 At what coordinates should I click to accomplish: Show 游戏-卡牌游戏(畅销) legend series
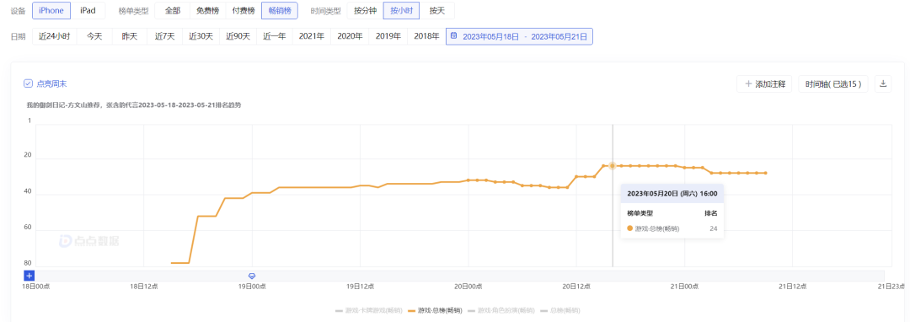click(368, 311)
